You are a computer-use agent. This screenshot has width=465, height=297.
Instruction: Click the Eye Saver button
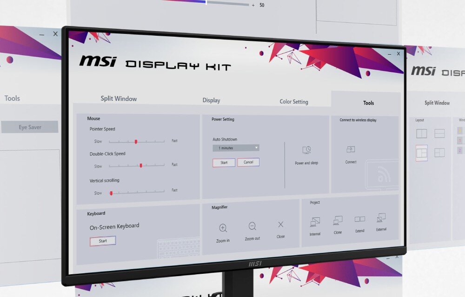click(29, 126)
